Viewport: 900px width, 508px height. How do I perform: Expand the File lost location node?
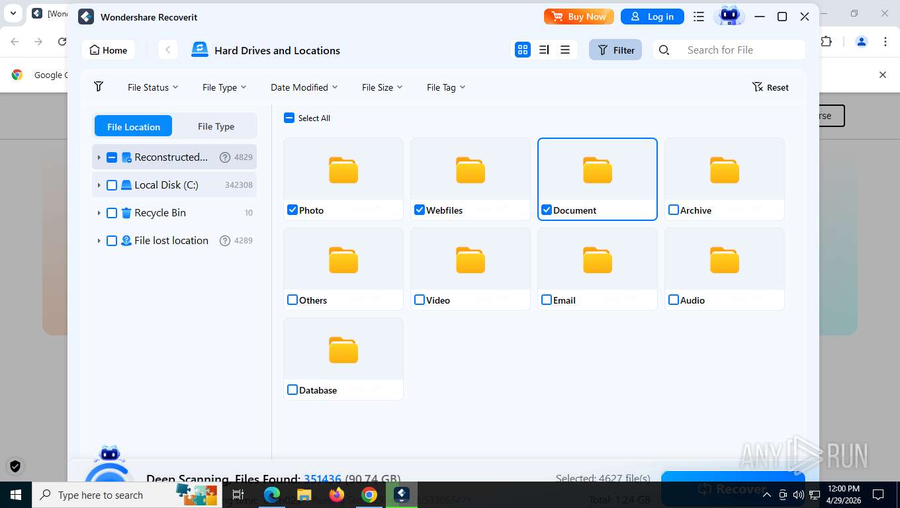pos(99,241)
